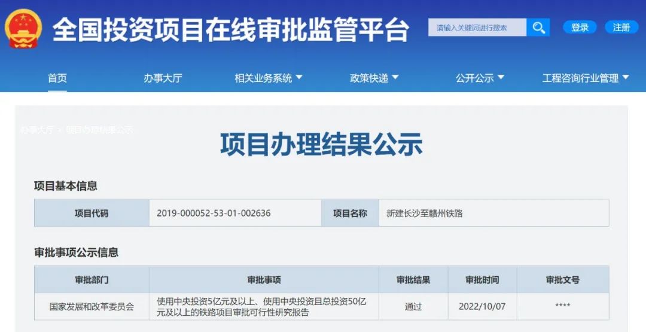Image resolution: width=646 pixels, height=332 pixels.
Task: Click the 项目办理结果公示 breadcrumb link
Action: click(x=99, y=130)
